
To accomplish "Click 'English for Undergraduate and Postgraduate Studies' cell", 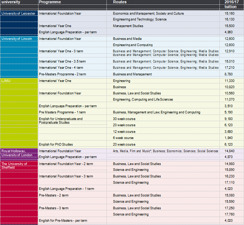I will click(x=61, y=121).
